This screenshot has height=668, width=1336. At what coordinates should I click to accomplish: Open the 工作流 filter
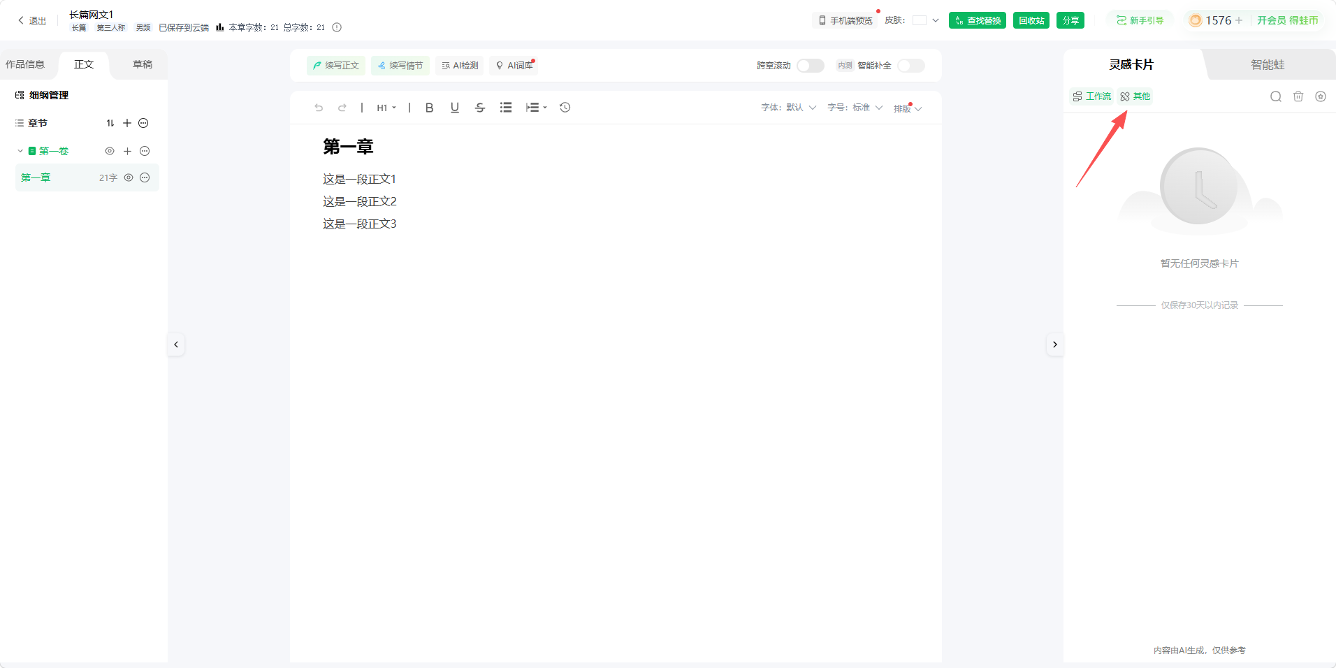point(1091,96)
